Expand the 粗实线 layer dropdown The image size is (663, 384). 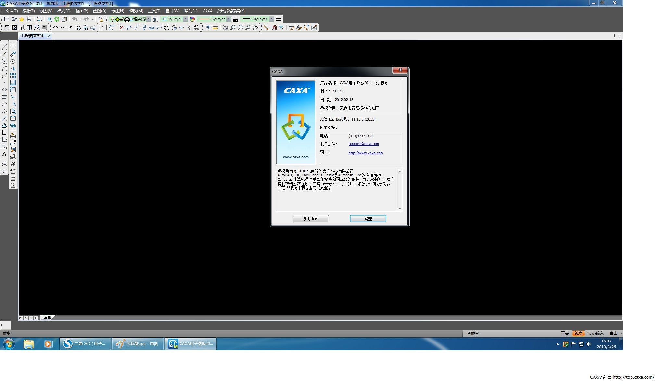coord(149,19)
